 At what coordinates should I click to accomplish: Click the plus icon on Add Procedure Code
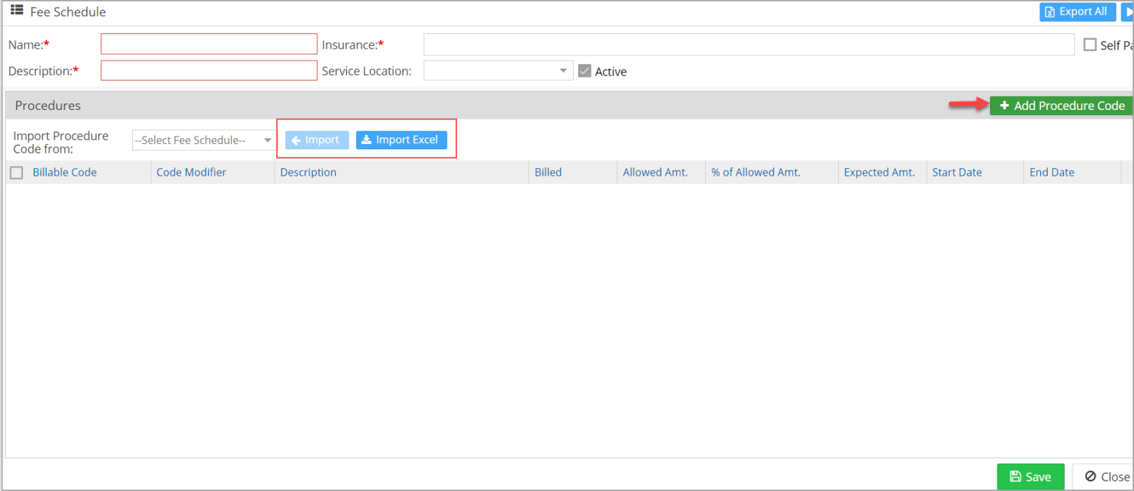tap(1006, 105)
